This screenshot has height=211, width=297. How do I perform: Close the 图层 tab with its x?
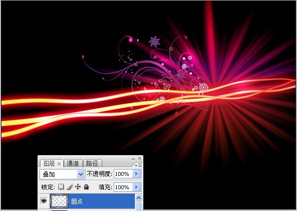[x=59, y=164]
